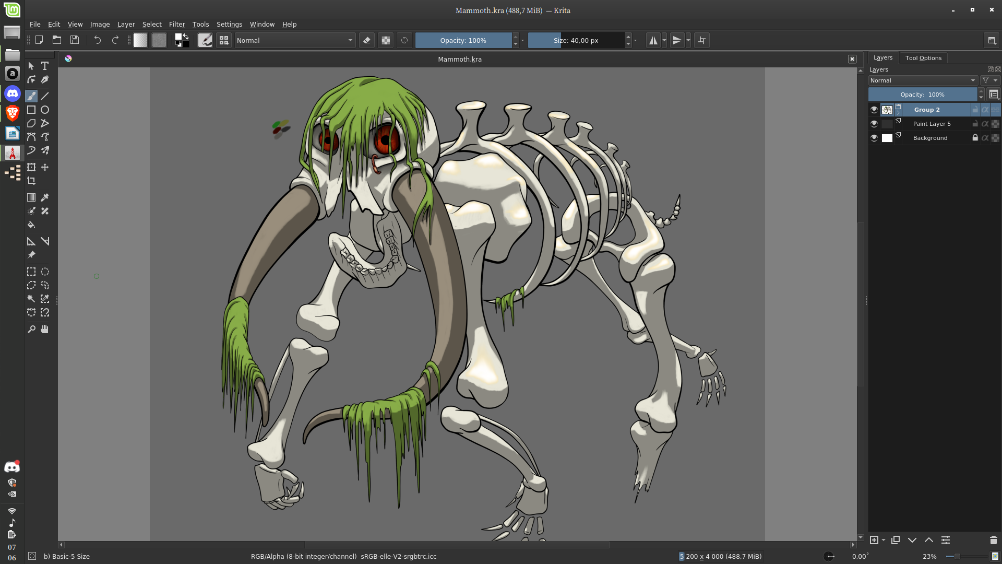The width and height of the screenshot is (1002, 564).
Task: Activate the Color Sampler eyedropper tool
Action: pos(45,197)
